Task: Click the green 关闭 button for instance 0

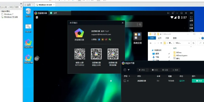Action: click(198, 81)
